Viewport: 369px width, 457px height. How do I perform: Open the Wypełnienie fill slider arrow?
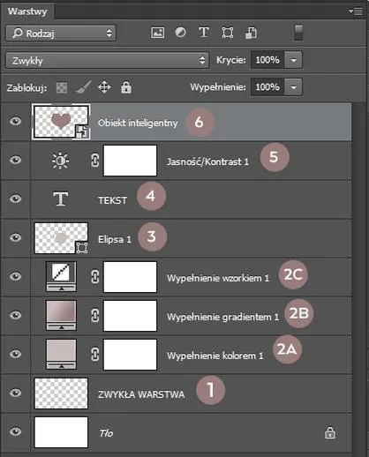coord(293,87)
